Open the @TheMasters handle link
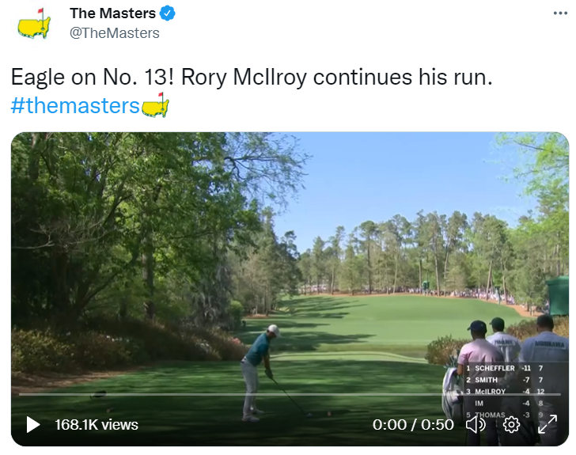The width and height of the screenshot is (576, 455). coord(114,33)
